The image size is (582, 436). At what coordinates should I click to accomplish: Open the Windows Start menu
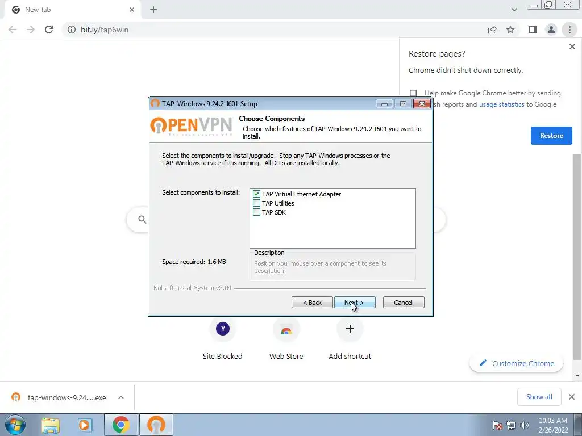point(15,425)
